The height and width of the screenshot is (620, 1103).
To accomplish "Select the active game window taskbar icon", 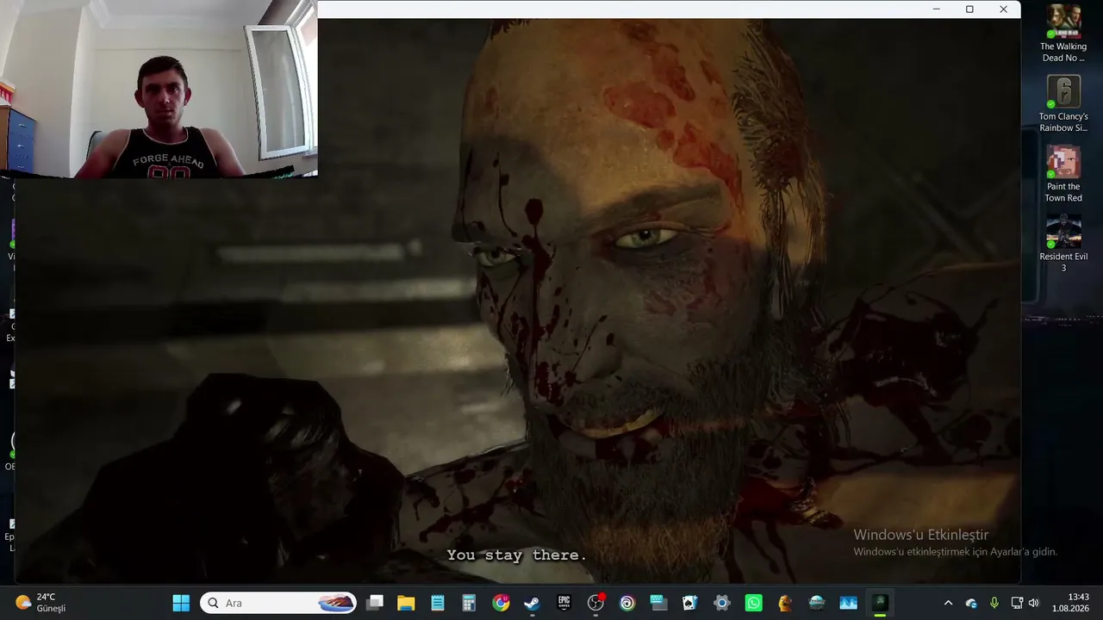I will [880, 603].
